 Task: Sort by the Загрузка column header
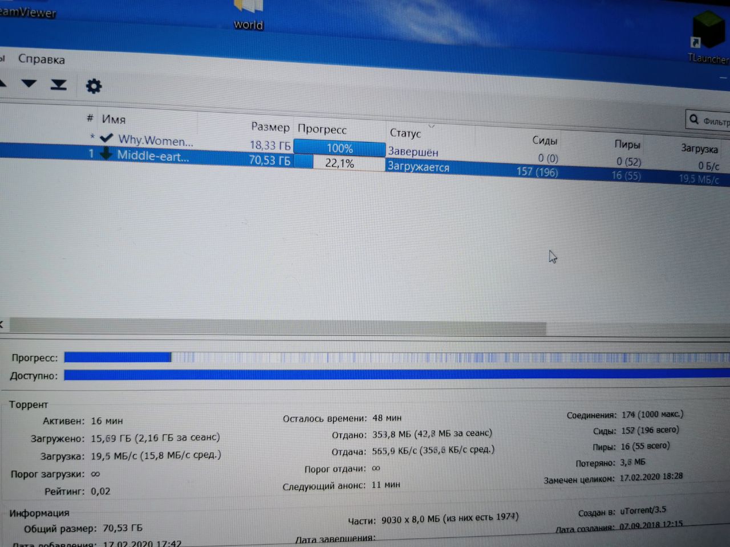[x=699, y=148]
